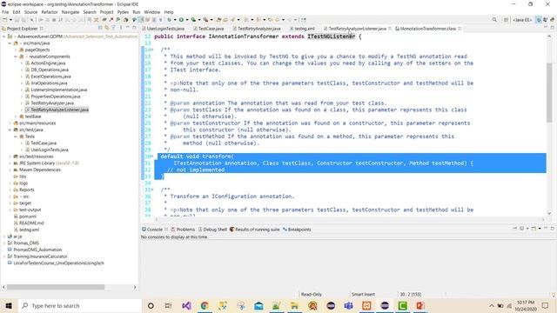
Task: Open the Debug dropdown arrow
Action: point(175,20)
